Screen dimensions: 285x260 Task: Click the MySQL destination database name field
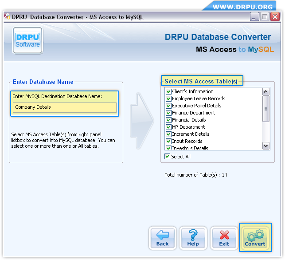tap(65, 107)
